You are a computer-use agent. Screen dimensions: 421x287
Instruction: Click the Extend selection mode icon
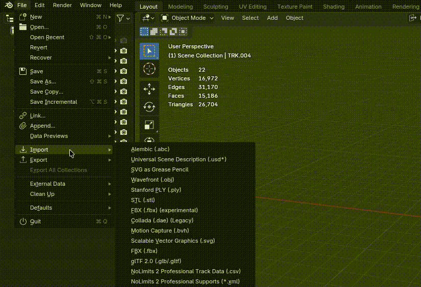(x=154, y=32)
